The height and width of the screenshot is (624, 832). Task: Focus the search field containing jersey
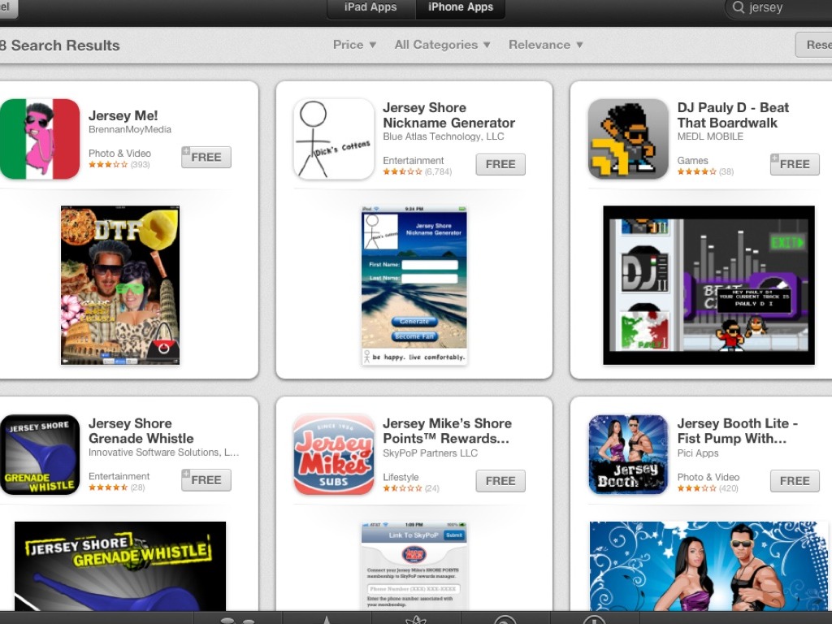[x=779, y=7]
